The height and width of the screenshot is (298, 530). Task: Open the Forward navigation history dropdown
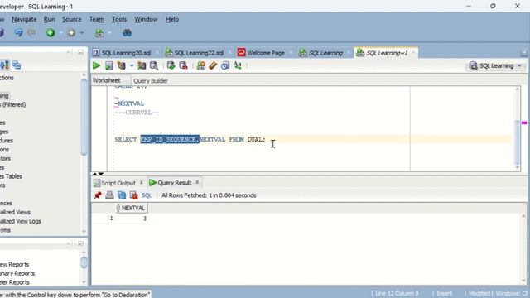pos(81,33)
